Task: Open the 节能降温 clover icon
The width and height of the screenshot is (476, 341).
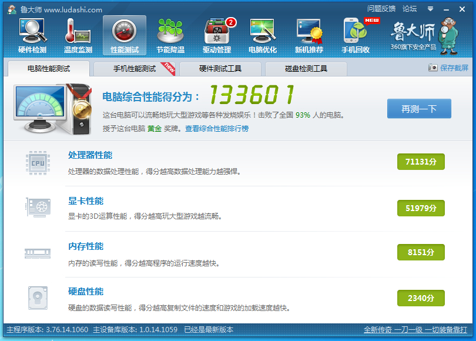Action: (170, 31)
